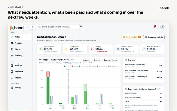
Task: Switch chart to Net position
Action: tap(86, 60)
